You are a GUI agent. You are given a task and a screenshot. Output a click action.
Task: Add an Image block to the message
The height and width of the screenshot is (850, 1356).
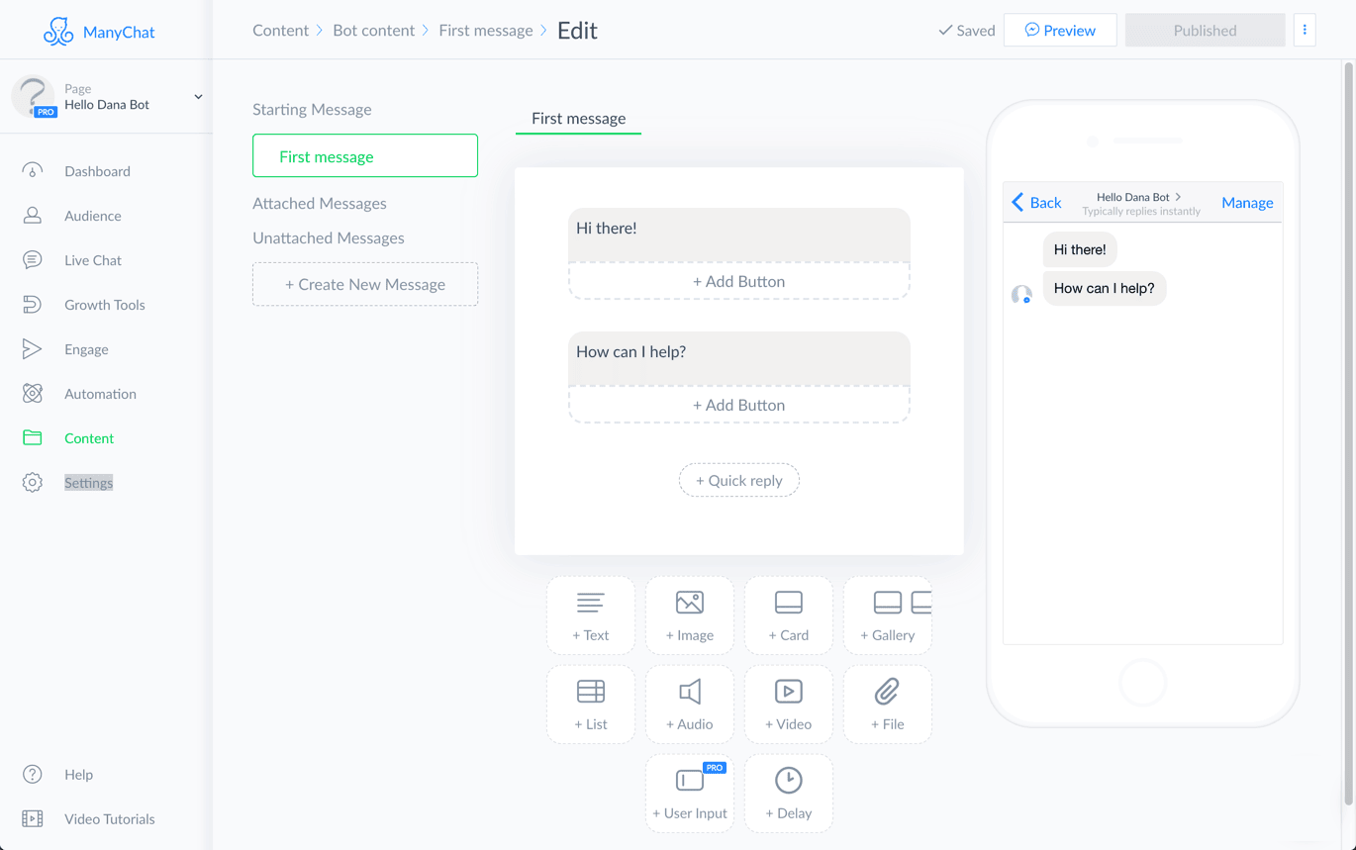coord(689,615)
